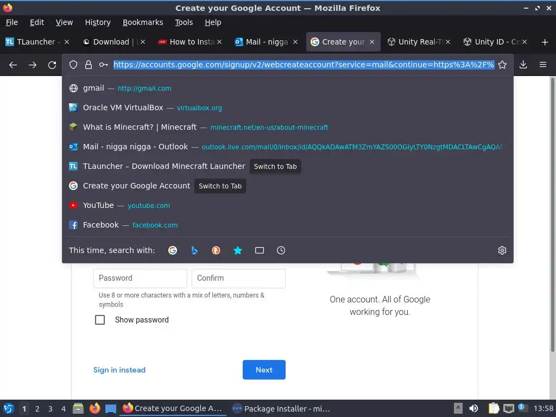Image resolution: width=556 pixels, height=417 pixels.
Task: Switch to Tab for Create your Google Account
Action: pyautogui.click(x=220, y=186)
